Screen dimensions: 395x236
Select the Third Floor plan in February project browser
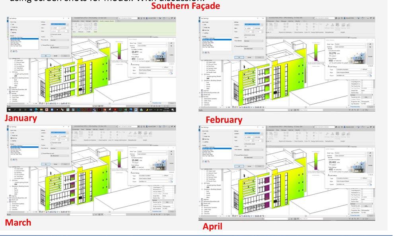pyautogui.click(x=211, y=70)
